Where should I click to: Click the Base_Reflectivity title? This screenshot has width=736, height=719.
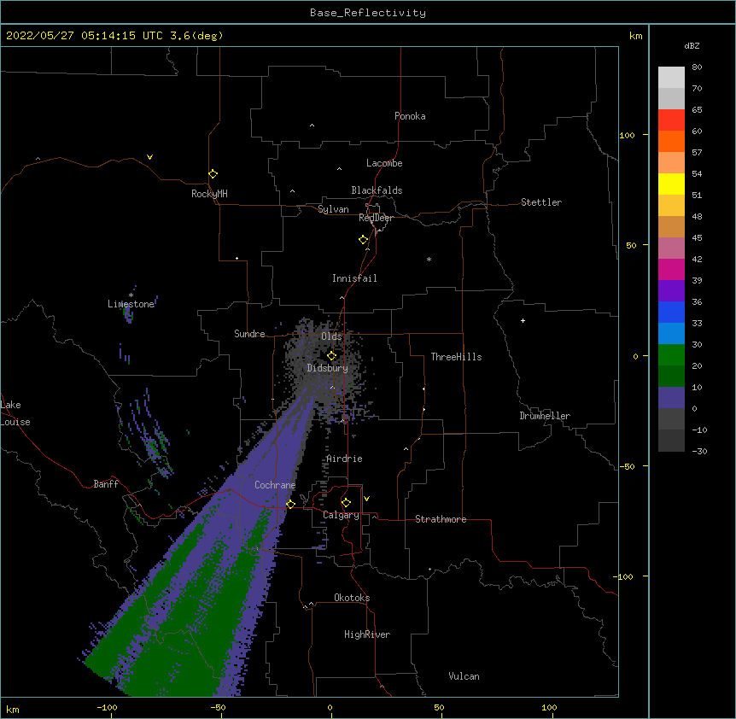coord(368,13)
